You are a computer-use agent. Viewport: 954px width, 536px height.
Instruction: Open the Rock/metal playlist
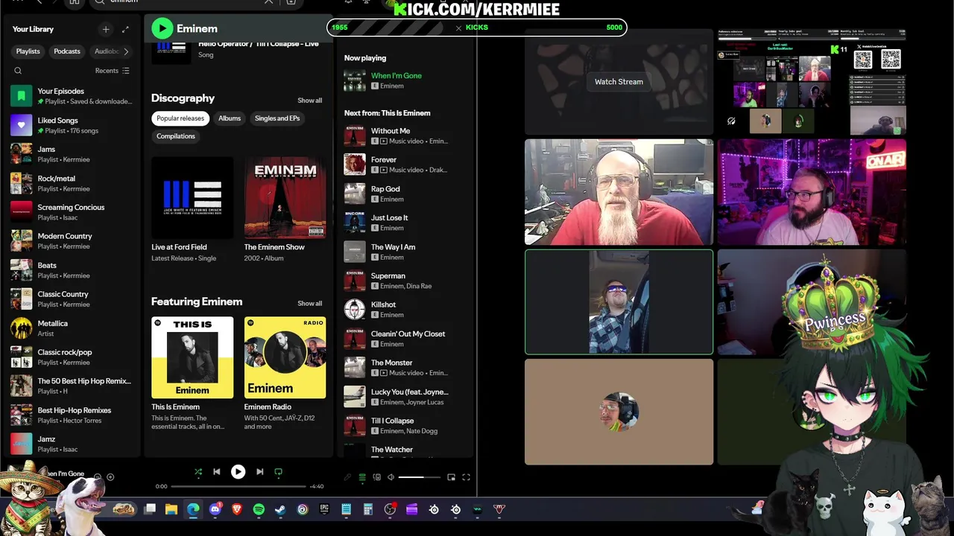(72, 183)
